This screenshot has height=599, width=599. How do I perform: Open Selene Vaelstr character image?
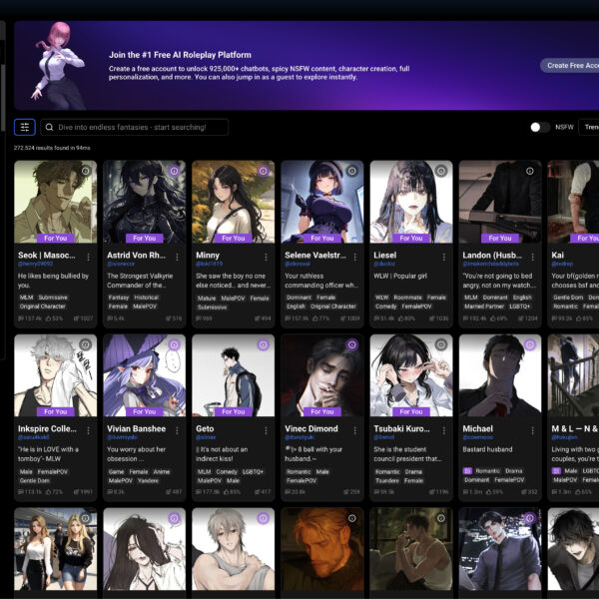tap(322, 202)
